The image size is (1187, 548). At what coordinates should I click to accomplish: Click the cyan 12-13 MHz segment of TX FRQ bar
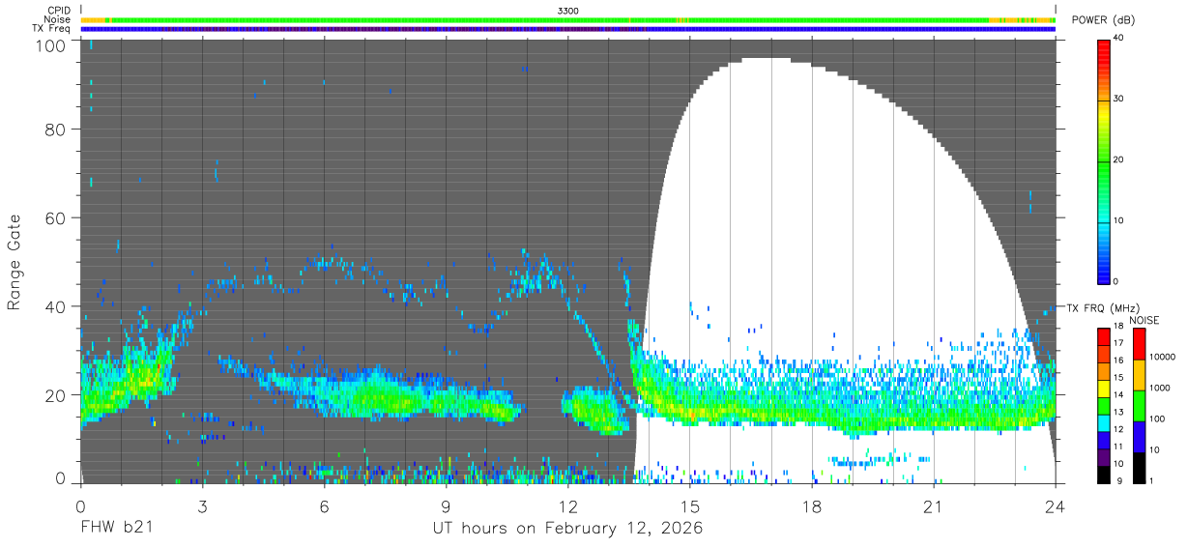(1104, 423)
